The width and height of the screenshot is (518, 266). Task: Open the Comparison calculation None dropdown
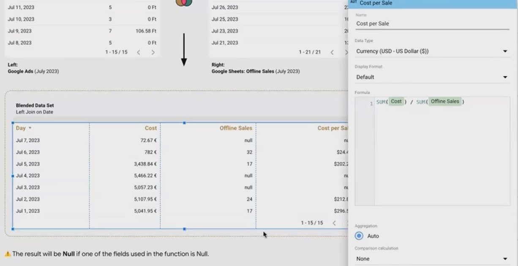pyautogui.click(x=431, y=259)
